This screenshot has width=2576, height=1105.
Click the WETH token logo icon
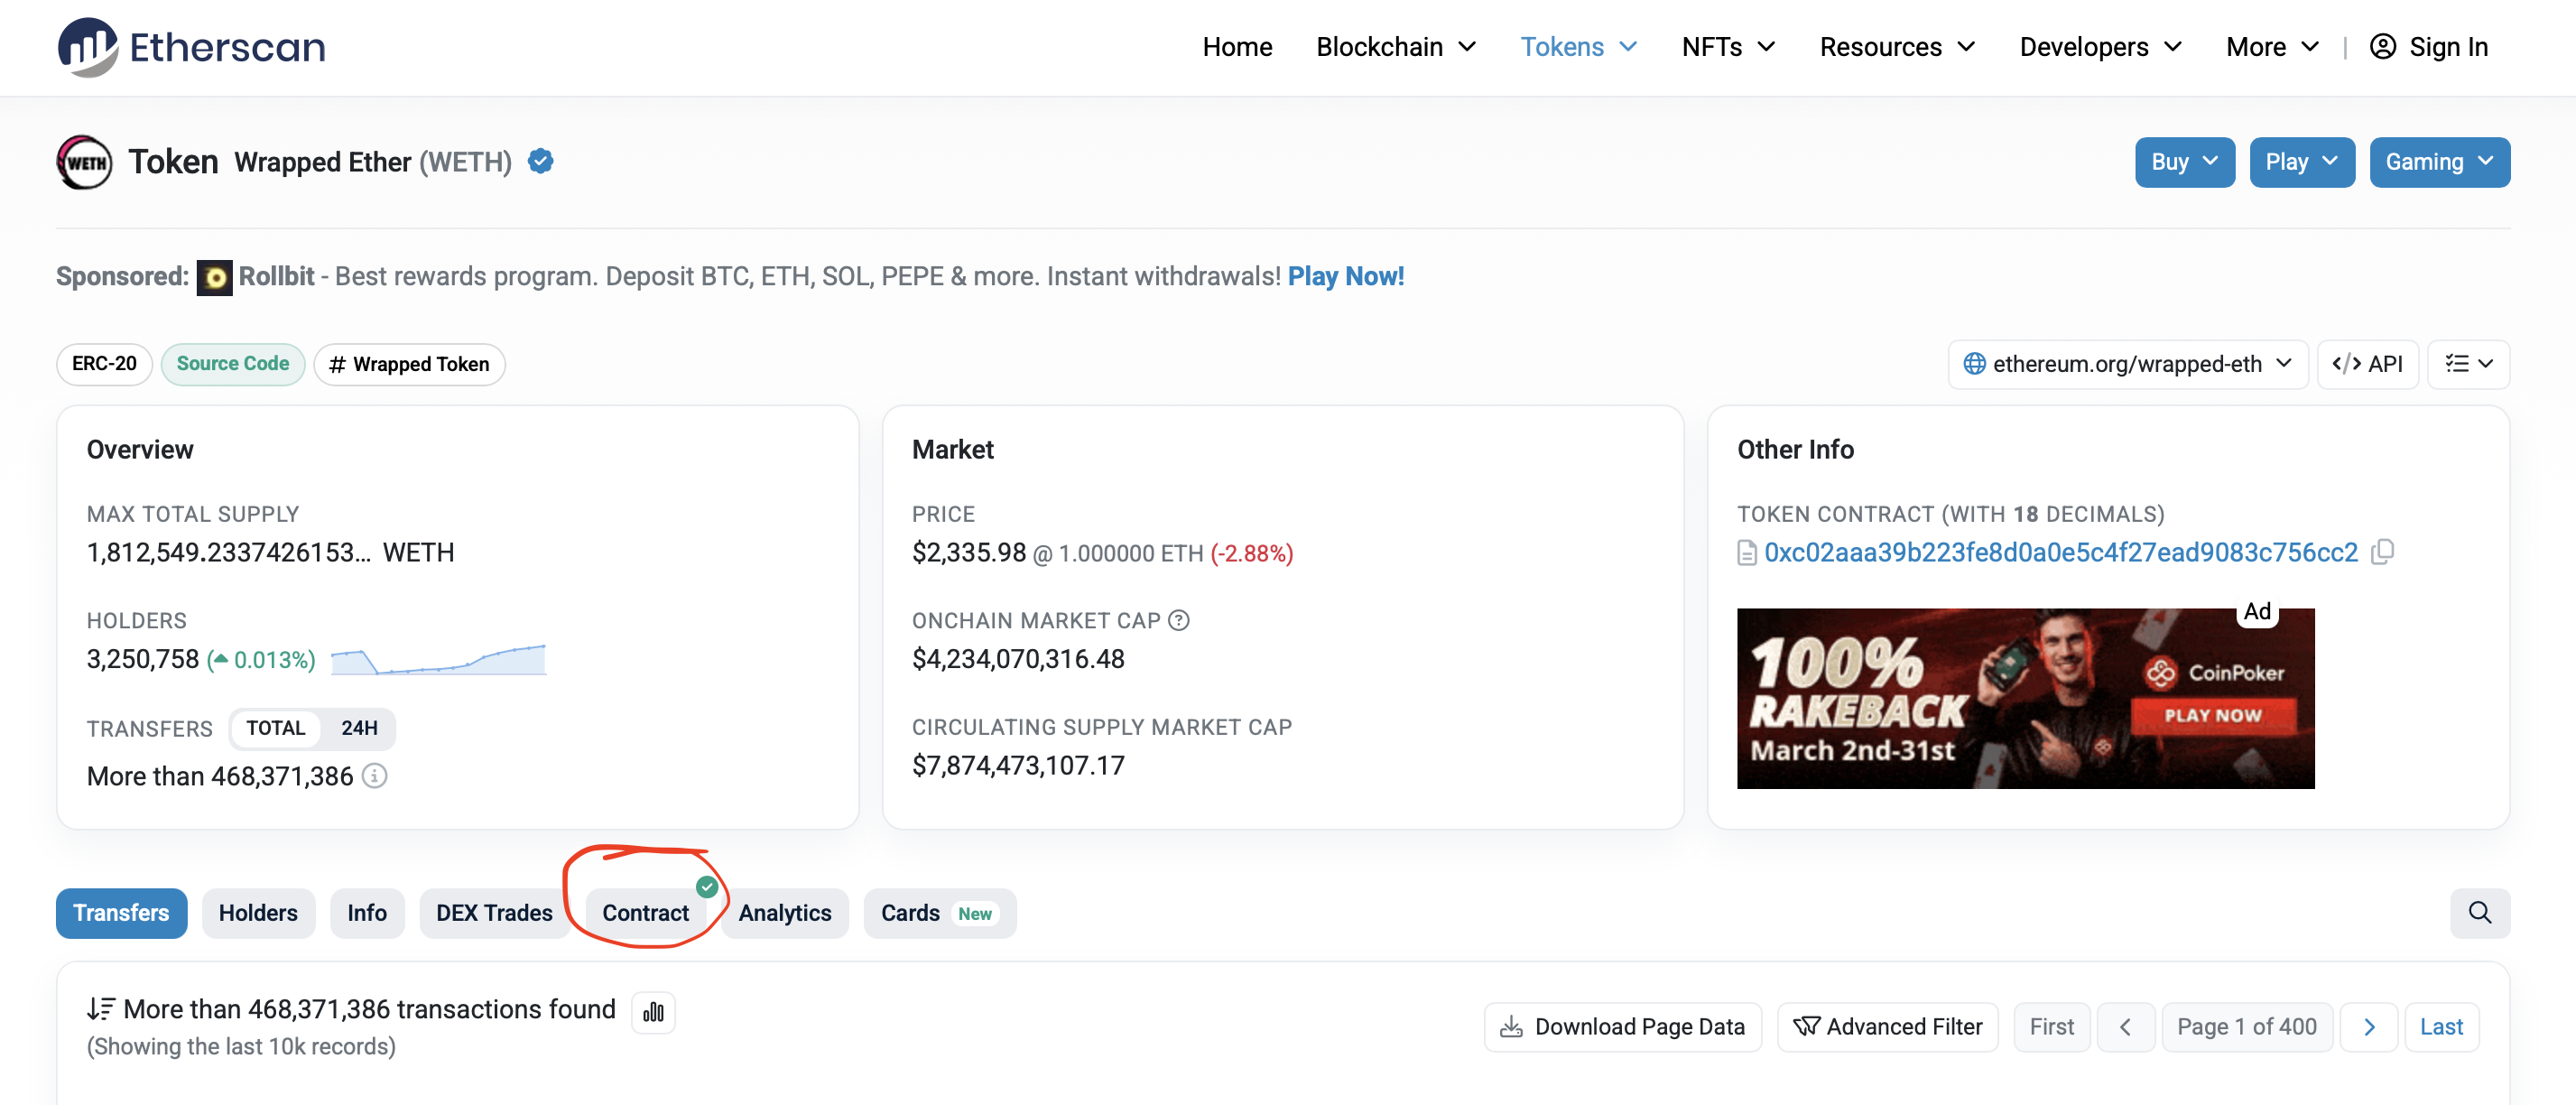click(84, 162)
